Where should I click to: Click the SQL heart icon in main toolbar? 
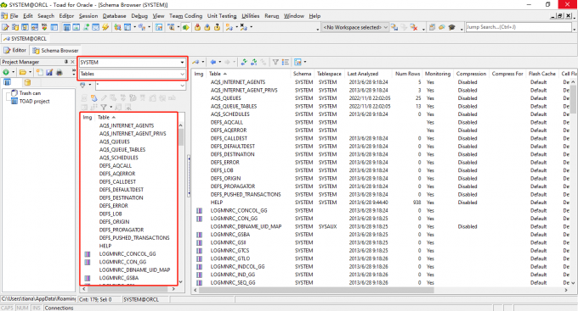[x=44, y=27]
